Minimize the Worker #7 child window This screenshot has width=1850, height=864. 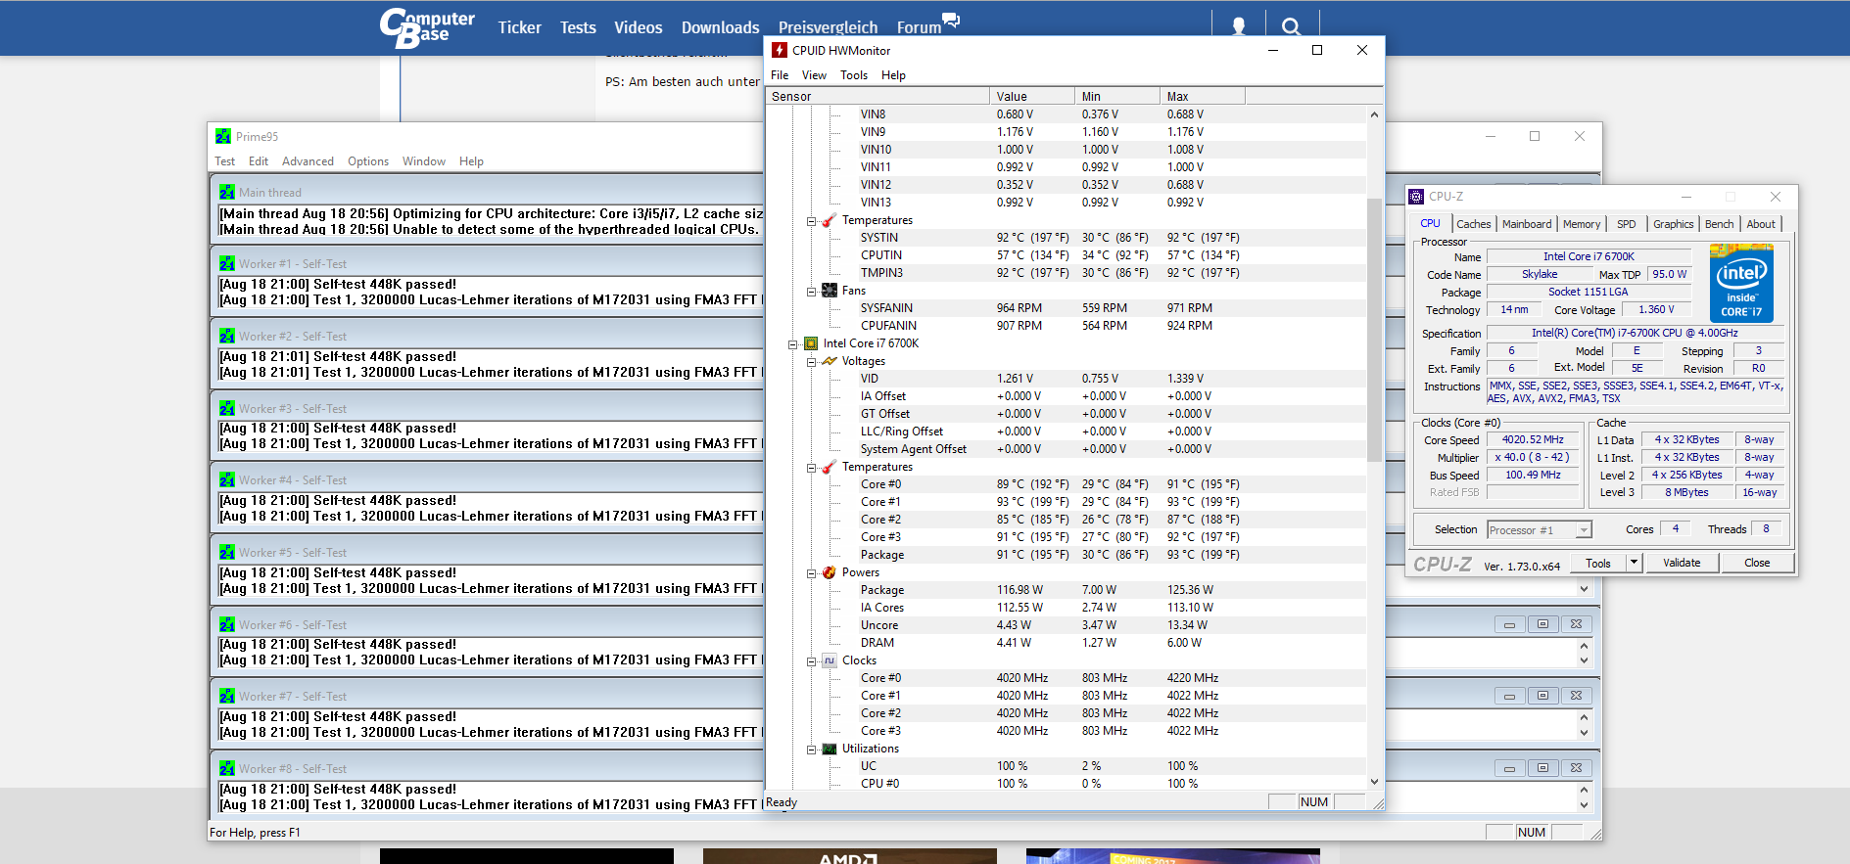tap(1509, 696)
